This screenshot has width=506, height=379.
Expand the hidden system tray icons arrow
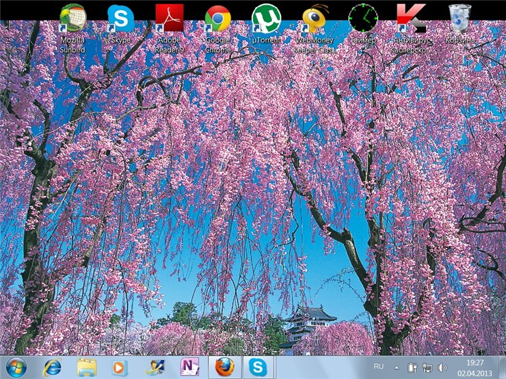[x=396, y=367]
